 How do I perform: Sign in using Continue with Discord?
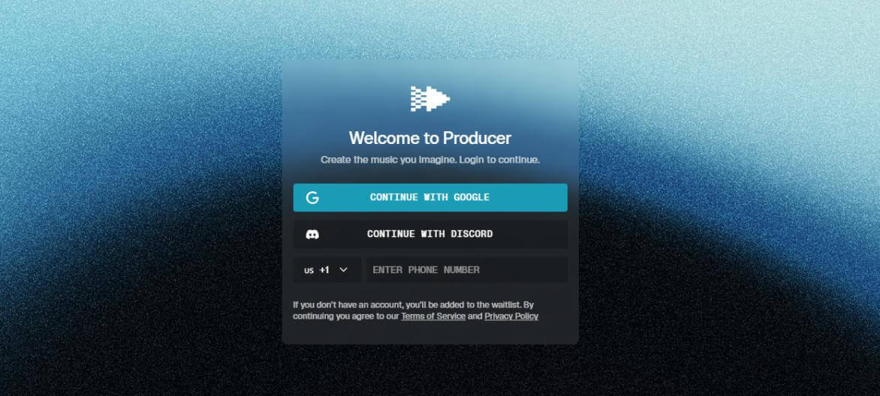430,234
